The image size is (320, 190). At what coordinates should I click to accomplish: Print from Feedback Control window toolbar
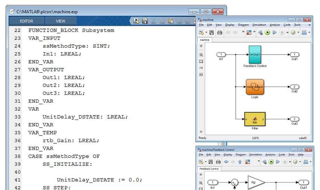tap(218, 162)
